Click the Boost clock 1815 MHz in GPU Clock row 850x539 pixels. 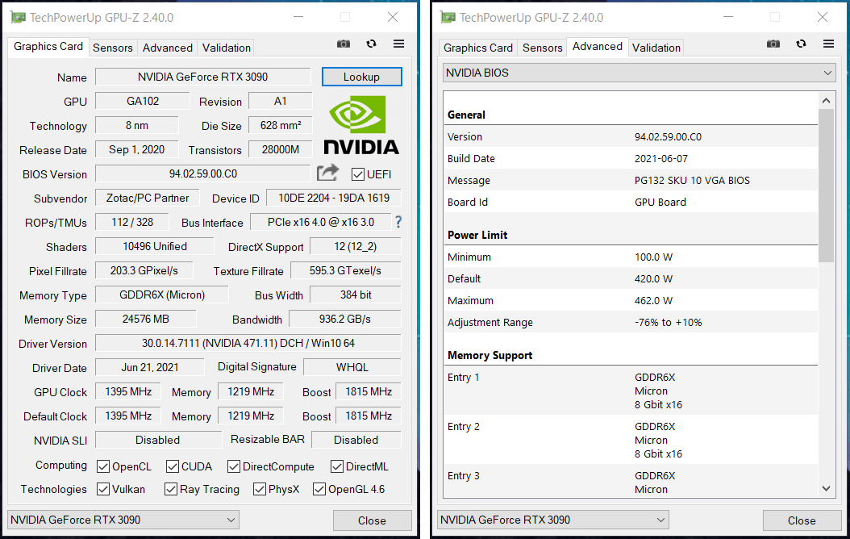[x=369, y=391]
